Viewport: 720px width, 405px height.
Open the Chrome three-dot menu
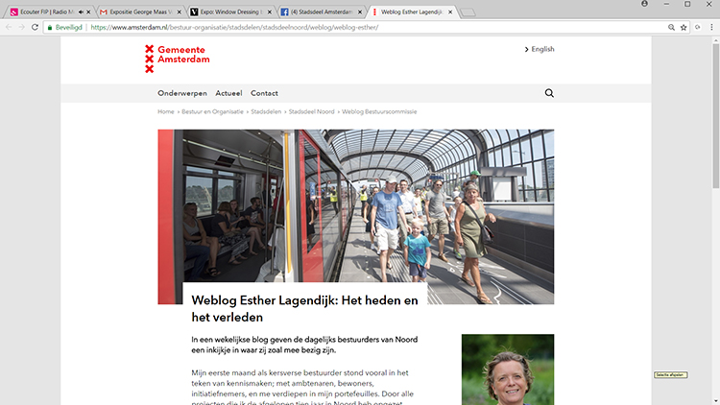pos(711,28)
